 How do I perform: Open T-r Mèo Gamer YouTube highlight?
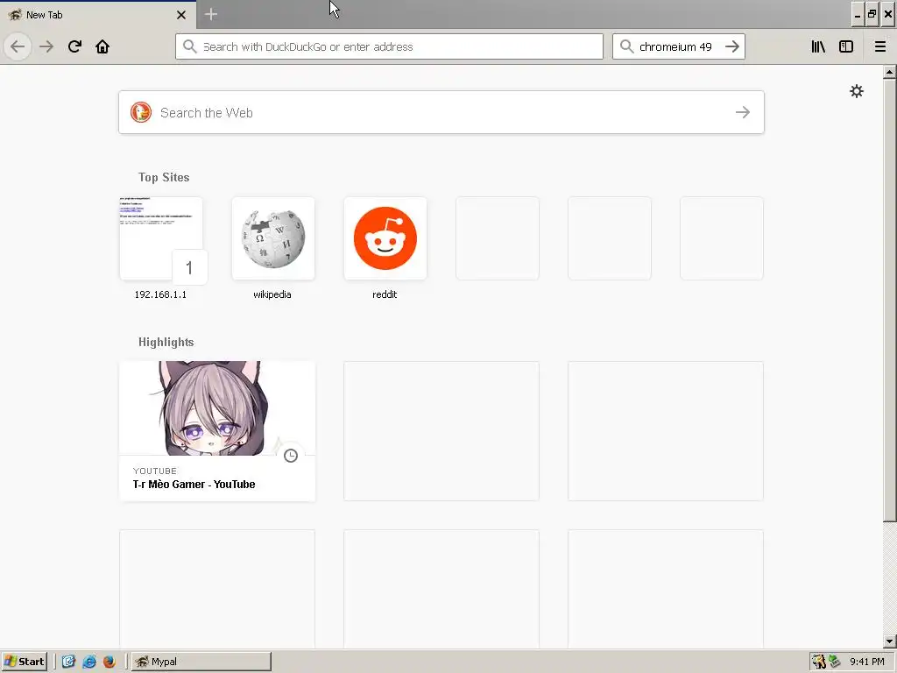tap(217, 431)
